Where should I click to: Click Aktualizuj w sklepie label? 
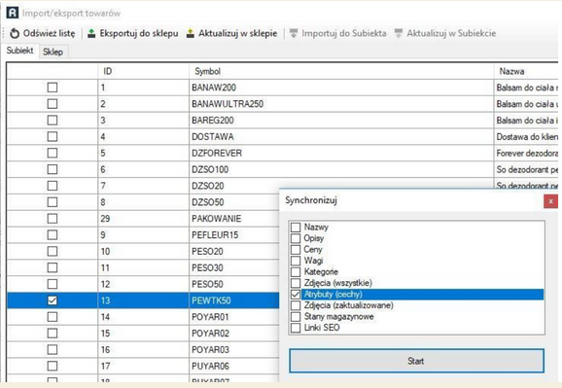pyautogui.click(x=238, y=33)
